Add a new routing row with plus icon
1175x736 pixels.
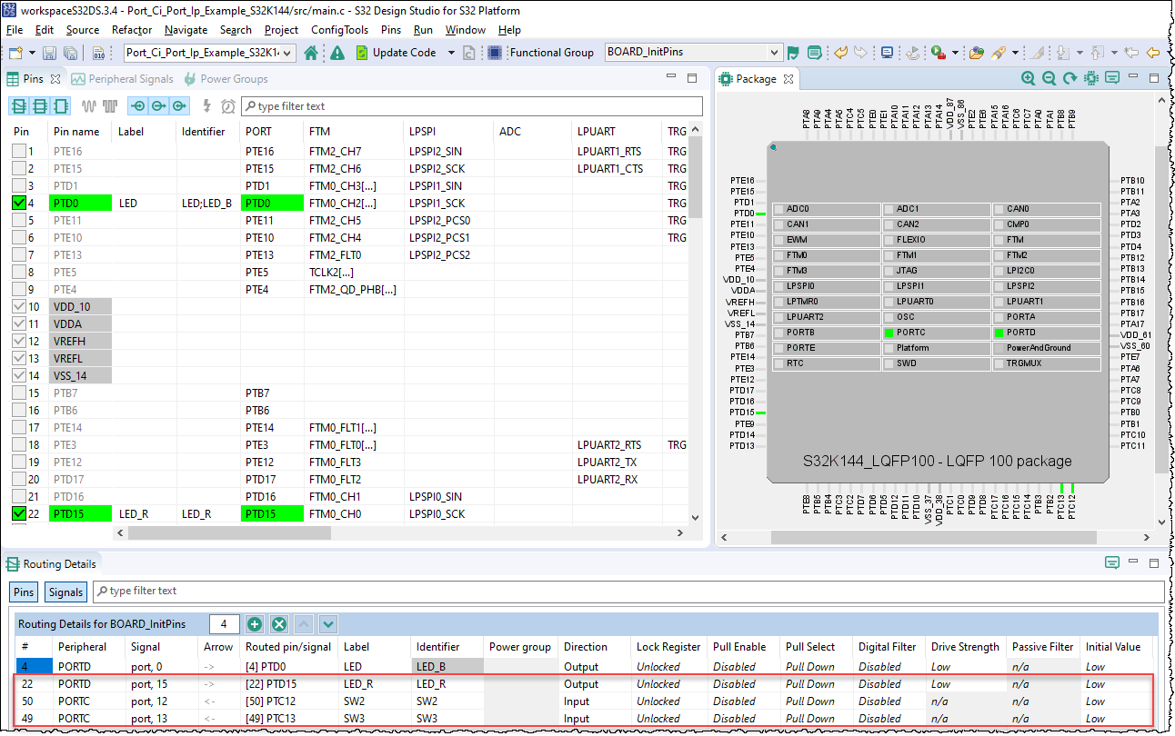255,624
